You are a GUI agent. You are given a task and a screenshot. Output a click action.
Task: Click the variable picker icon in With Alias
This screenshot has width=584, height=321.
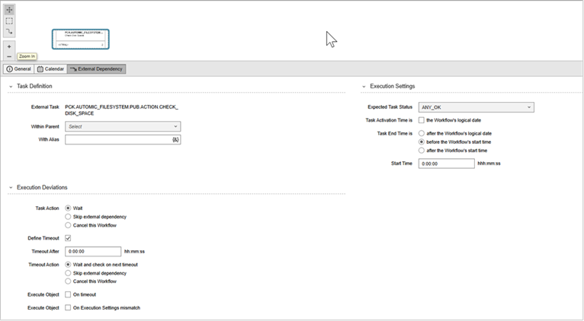click(x=175, y=140)
